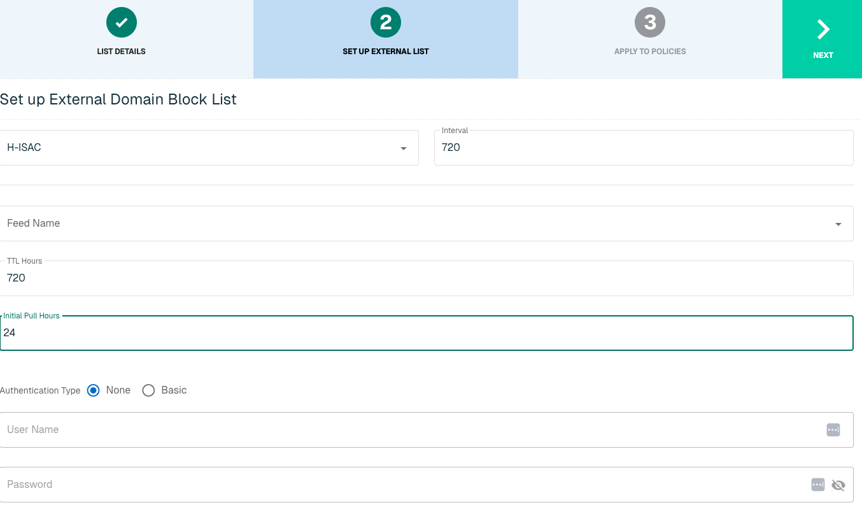Select Set Up External List step
The width and height of the screenshot is (862, 512).
385,39
